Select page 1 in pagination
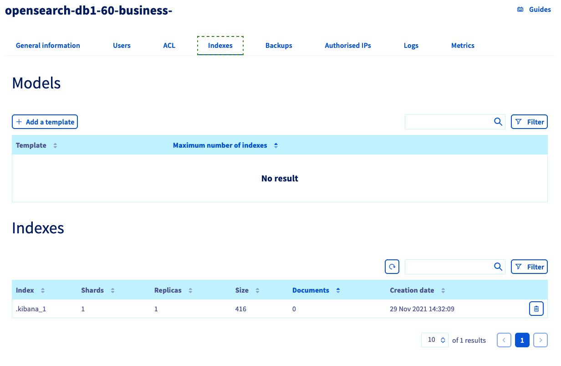 522,340
